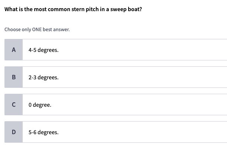Choose the '4-5 degrees.' answer text
227x149 pixels.
pyautogui.click(x=43, y=50)
